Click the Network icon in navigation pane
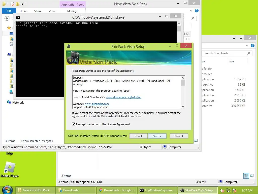The width and height of the screenshot is (258, 194). 9,102
